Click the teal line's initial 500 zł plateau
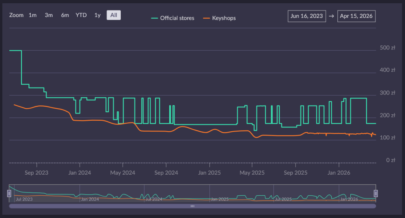Screen dimensions: 405x218 (15, 50)
